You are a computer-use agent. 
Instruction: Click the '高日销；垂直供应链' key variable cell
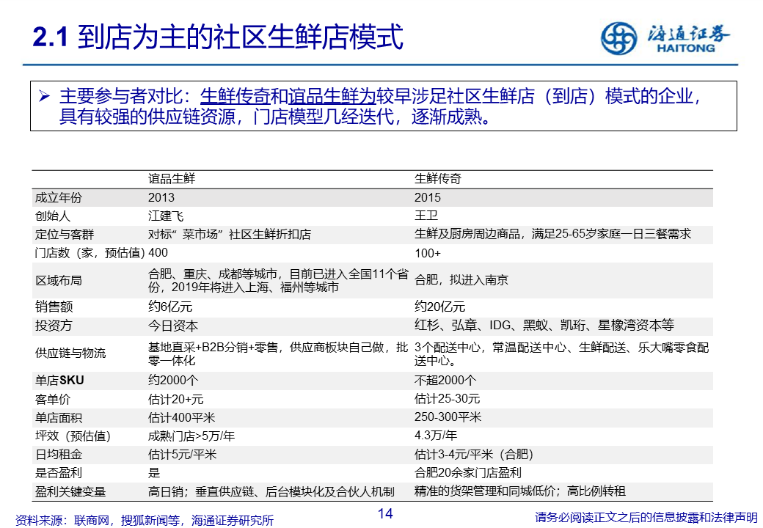tap(271, 492)
